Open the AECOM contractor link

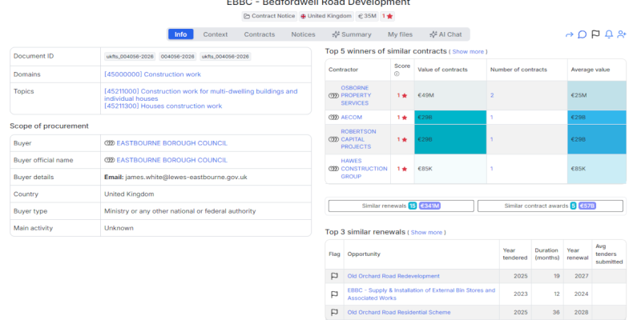(x=352, y=117)
